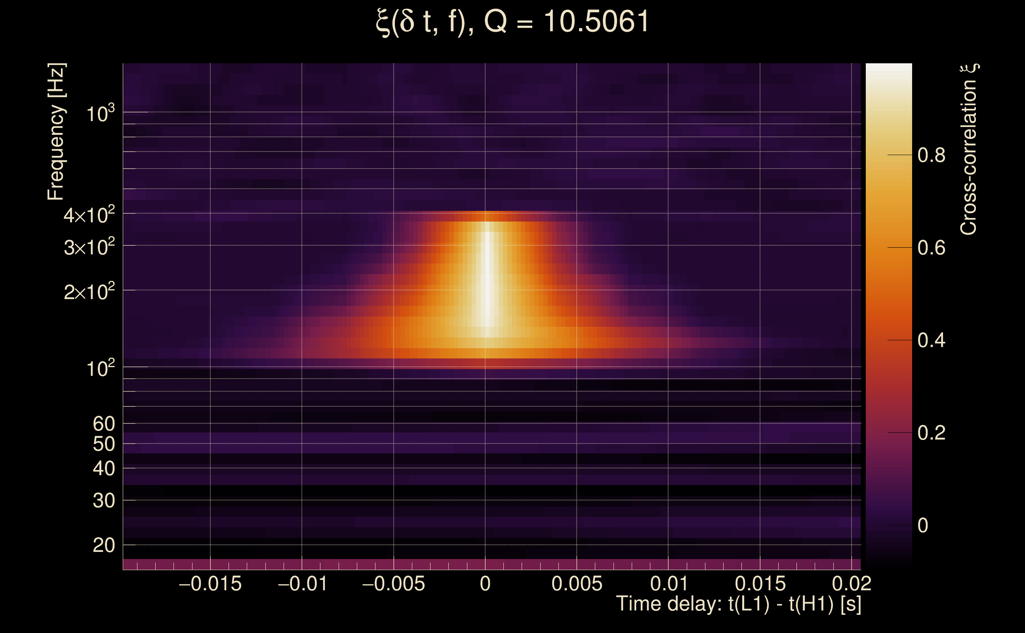Click the 0 tick label on the colorbar
This screenshot has height=633, width=1025.
pos(922,525)
